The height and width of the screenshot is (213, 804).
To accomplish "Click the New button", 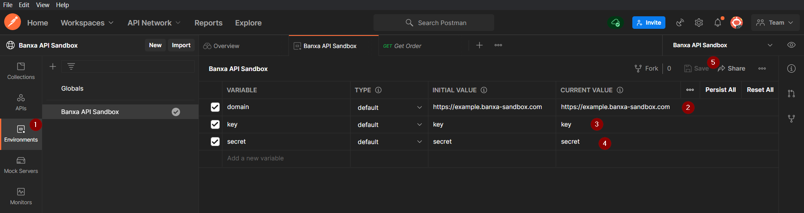I will coord(155,45).
